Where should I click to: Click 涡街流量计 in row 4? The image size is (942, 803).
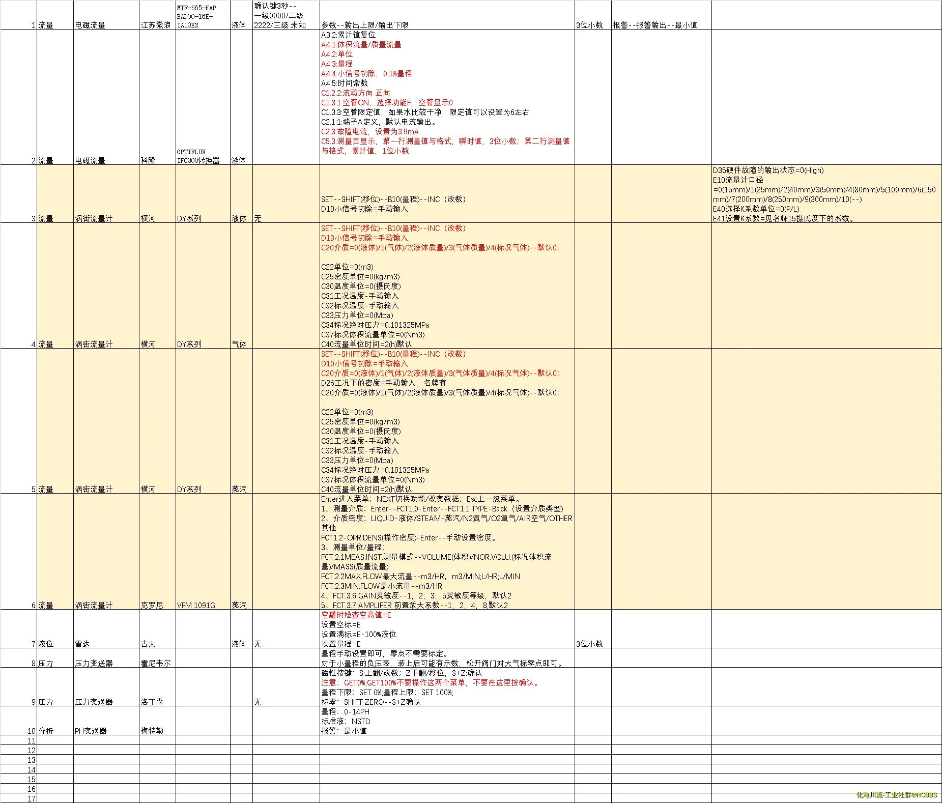106,285
